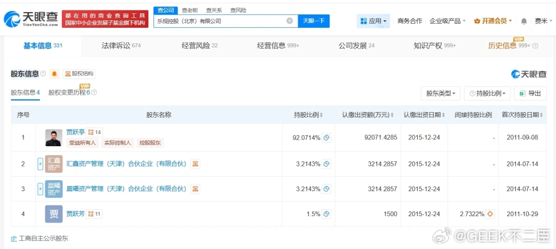Click the help icon beside 股权变更历程

94,92
